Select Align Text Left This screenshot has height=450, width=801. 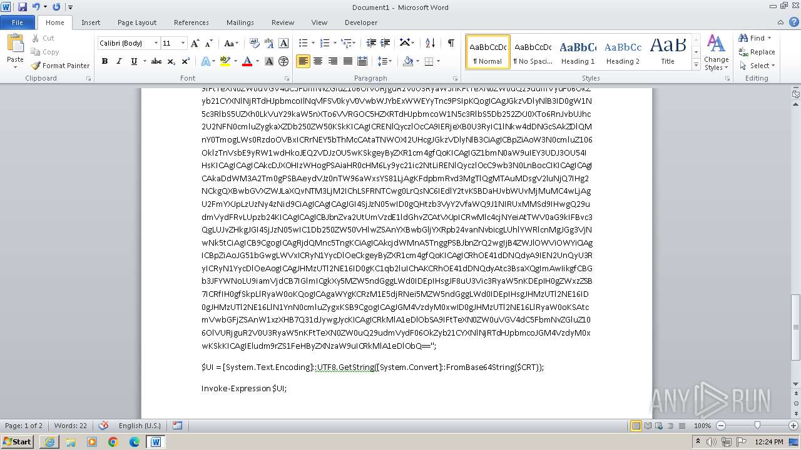point(304,61)
